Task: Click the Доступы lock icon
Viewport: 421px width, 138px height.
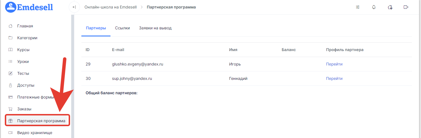Action: point(10,85)
